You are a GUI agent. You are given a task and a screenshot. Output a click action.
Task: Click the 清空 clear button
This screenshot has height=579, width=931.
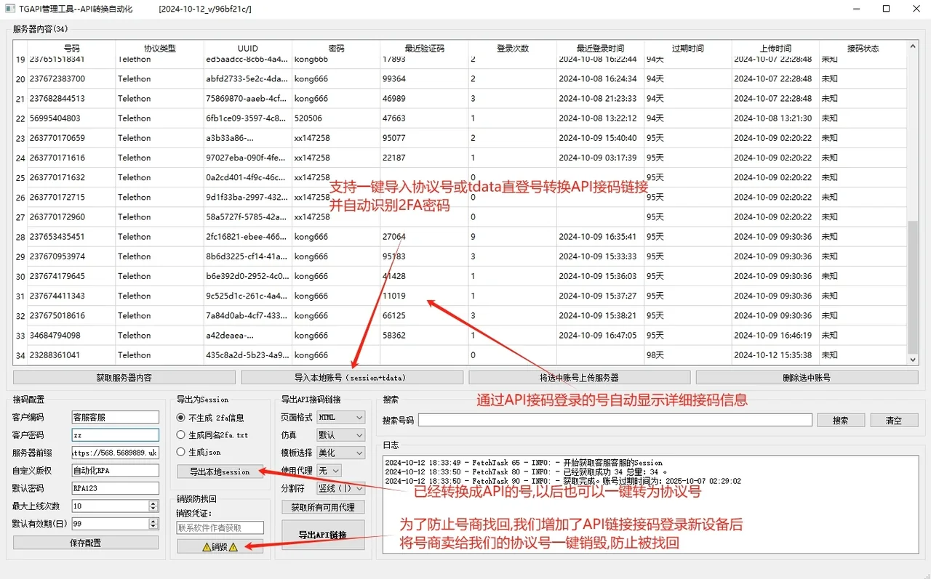[x=893, y=421]
